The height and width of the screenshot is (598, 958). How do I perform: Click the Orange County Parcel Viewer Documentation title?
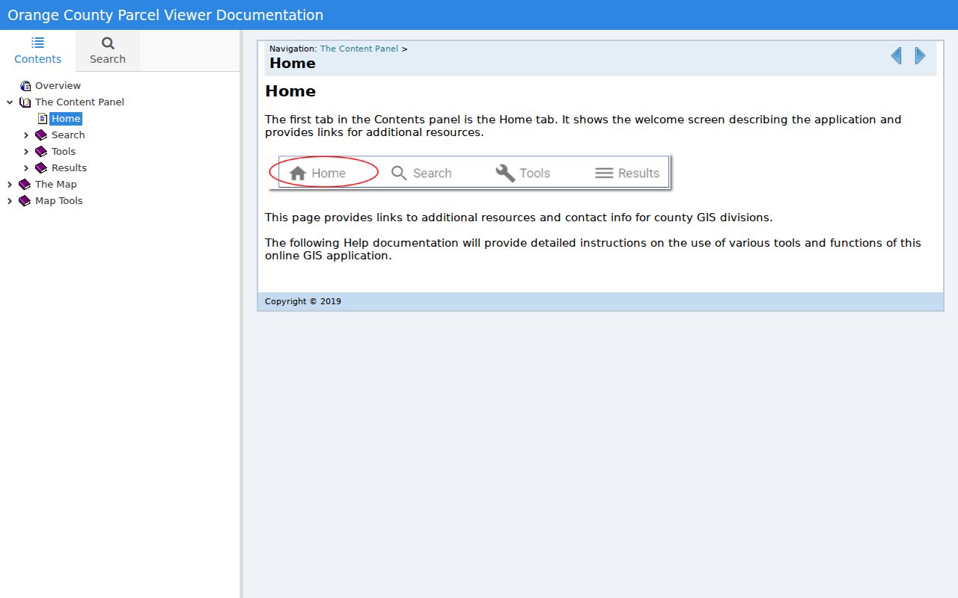click(x=165, y=15)
